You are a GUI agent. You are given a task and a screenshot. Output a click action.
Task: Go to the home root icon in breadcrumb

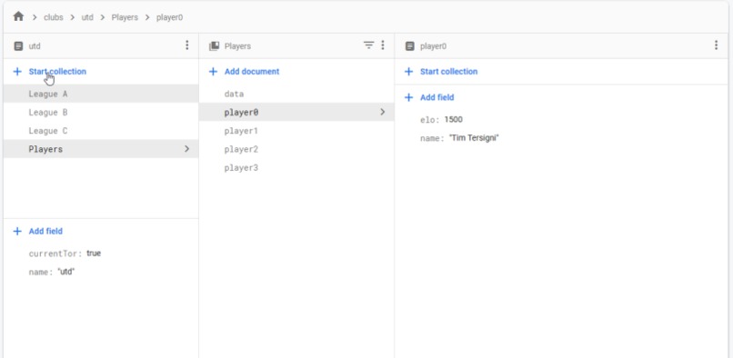[x=18, y=17]
